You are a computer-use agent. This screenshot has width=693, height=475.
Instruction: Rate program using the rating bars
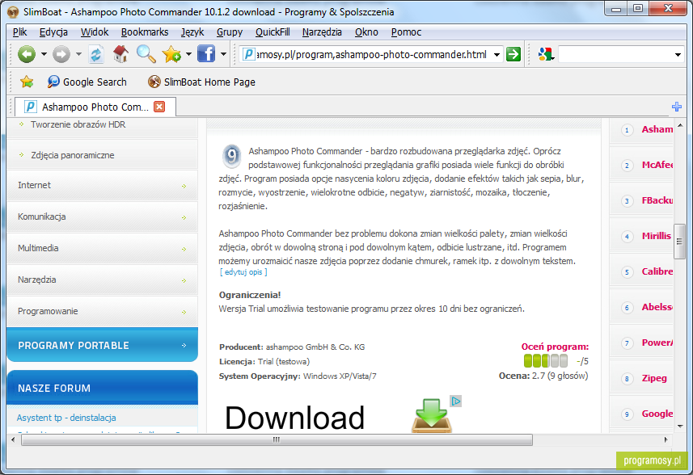[x=545, y=360]
